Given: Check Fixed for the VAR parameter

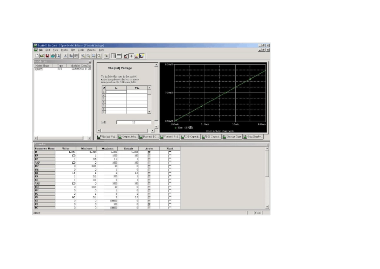Looking at the screenshot, I should point(170,184).
